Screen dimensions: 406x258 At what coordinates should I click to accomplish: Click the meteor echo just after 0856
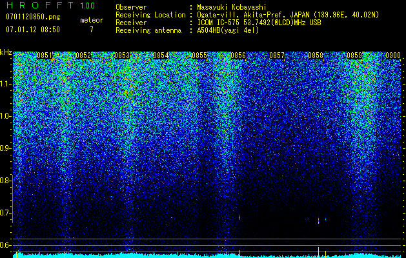point(239,217)
